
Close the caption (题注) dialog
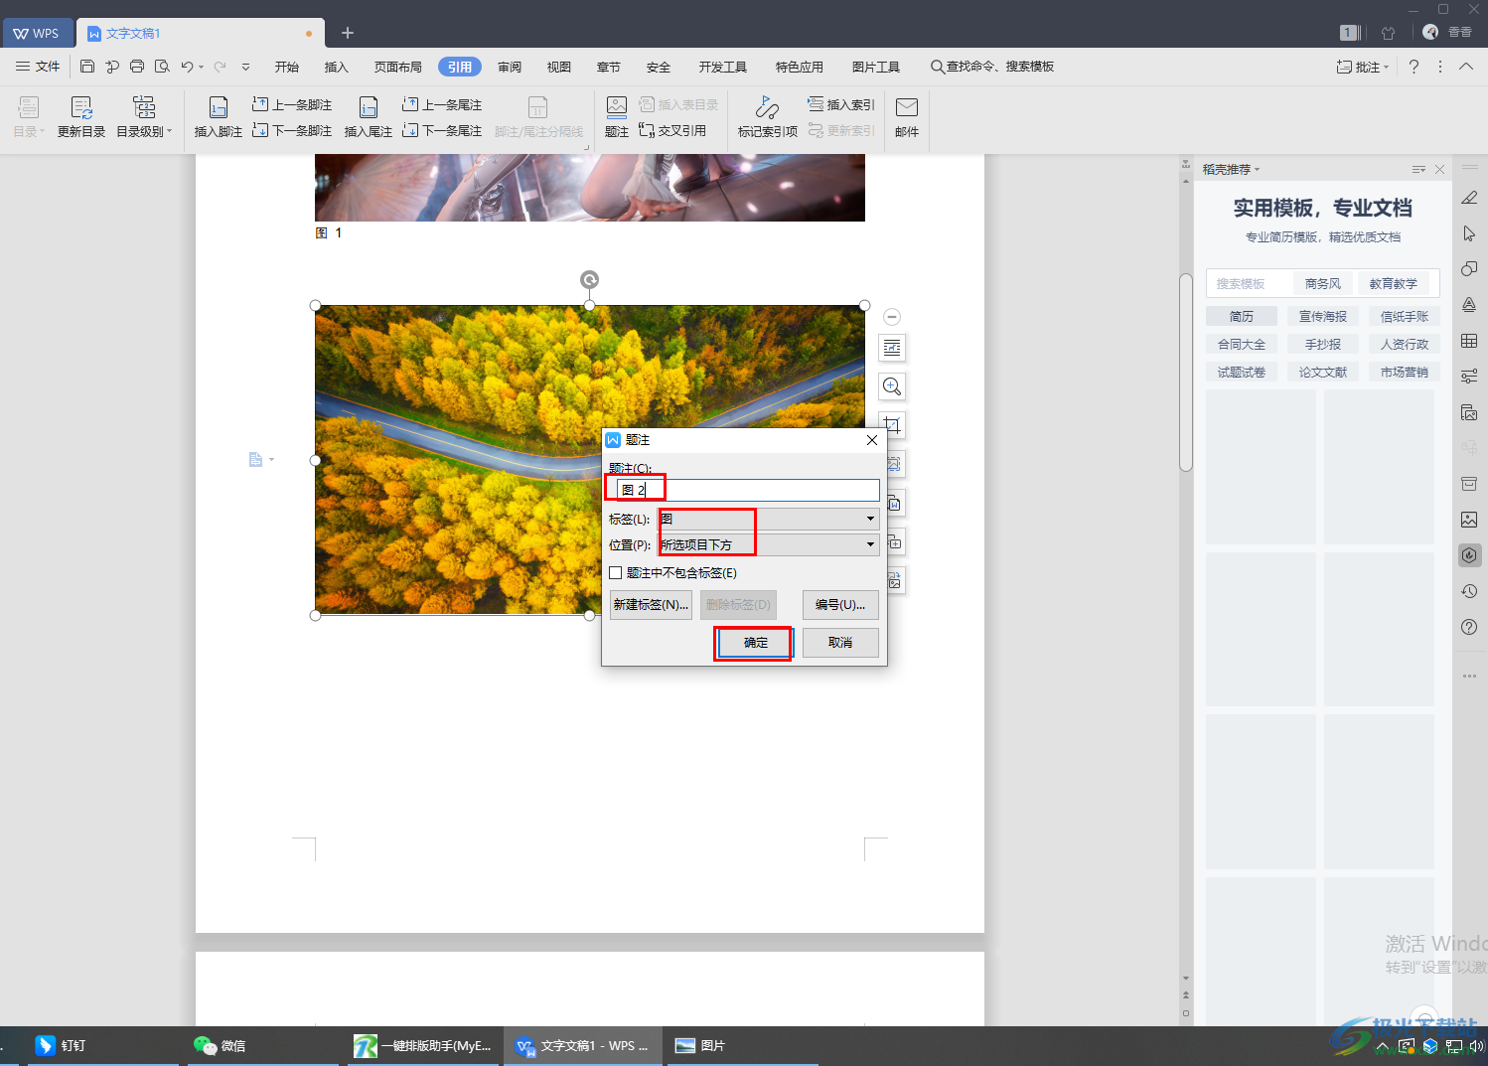tap(872, 440)
